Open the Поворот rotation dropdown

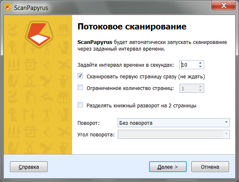pos(174,123)
